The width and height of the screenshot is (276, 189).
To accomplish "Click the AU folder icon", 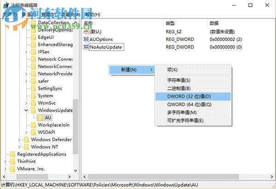I will (x=40, y=118).
